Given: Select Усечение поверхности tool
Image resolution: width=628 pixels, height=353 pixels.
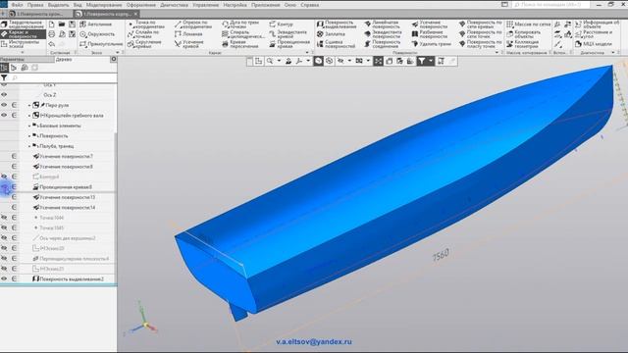Looking at the screenshot, I should tap(429, 25).
